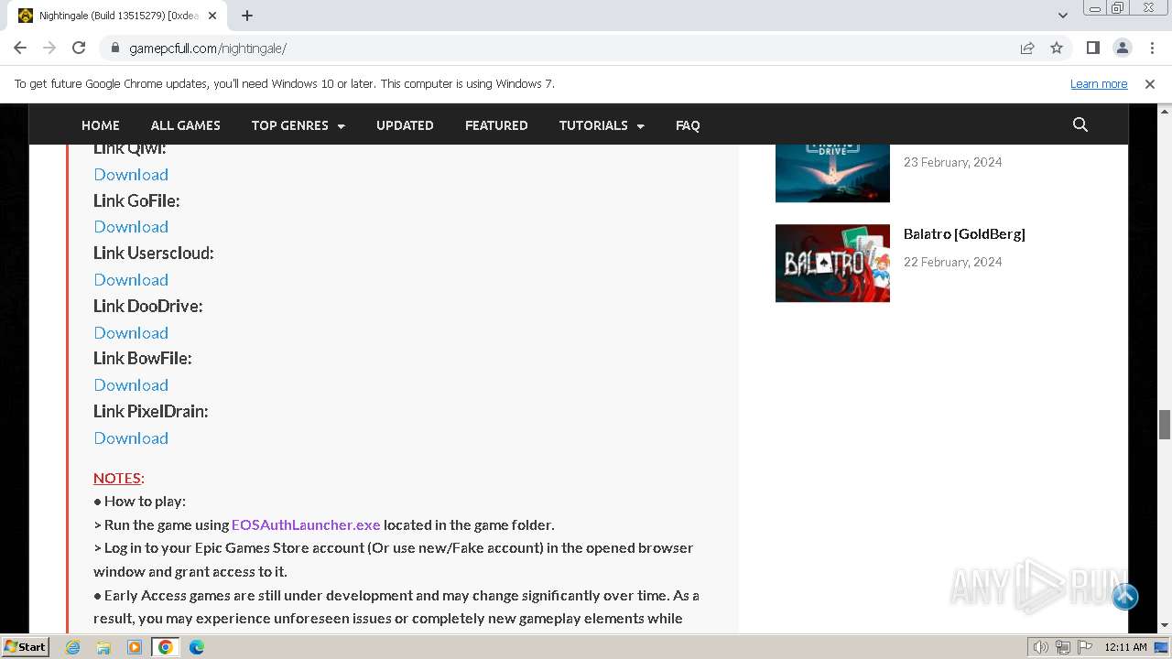This screenshot has width=1172, height=659.
Task: Click the 22 February, 2024 date
Action: (953, 262)
